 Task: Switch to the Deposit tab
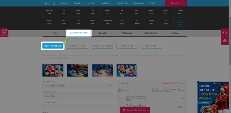point(103,33)
